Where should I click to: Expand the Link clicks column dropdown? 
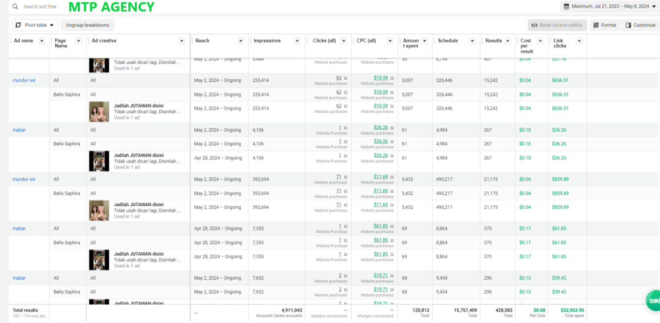580,41
